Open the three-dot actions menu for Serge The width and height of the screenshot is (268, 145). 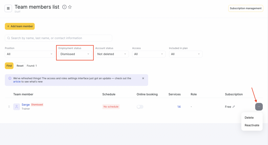(259, 107)
